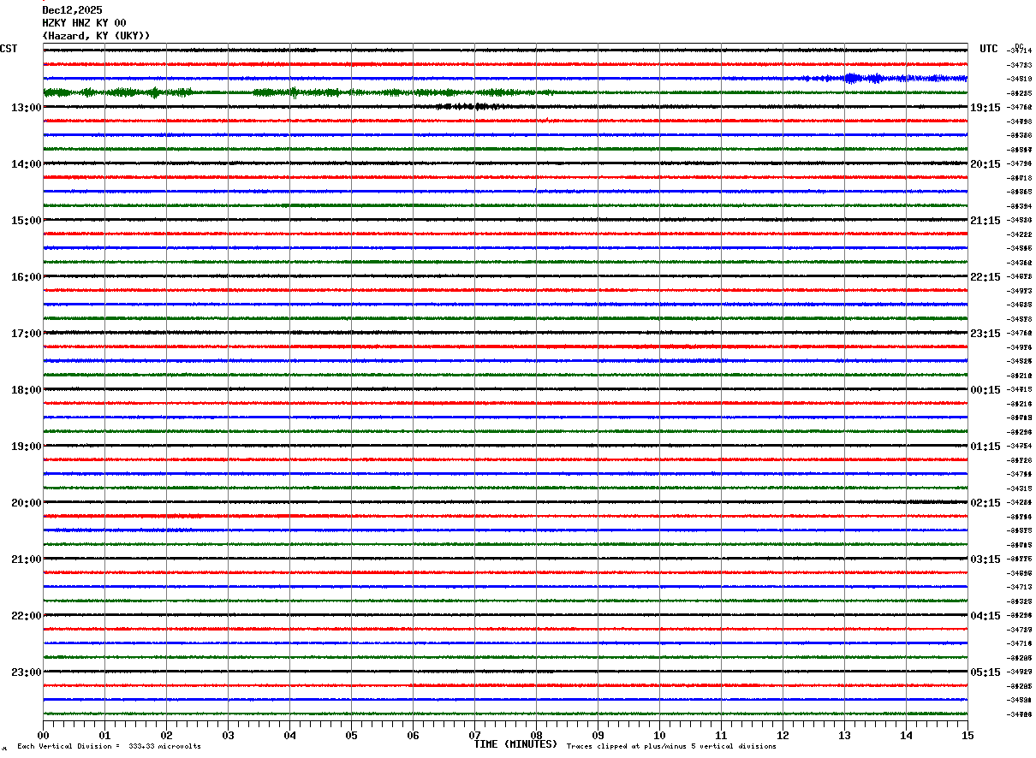Select the 14:00 CST time label
This screenshot has height=758, width=1036.
27,164
